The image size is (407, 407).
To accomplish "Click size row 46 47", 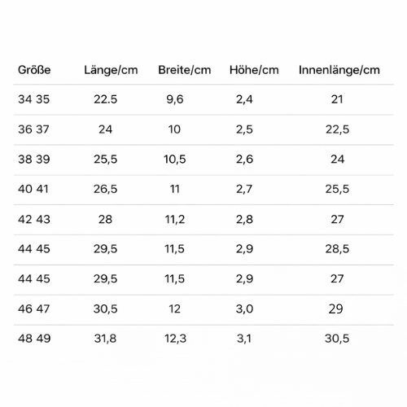I will (203, 309).
